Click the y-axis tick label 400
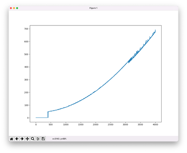This screenshot has height=153, width=187. (x=26, y=67)
